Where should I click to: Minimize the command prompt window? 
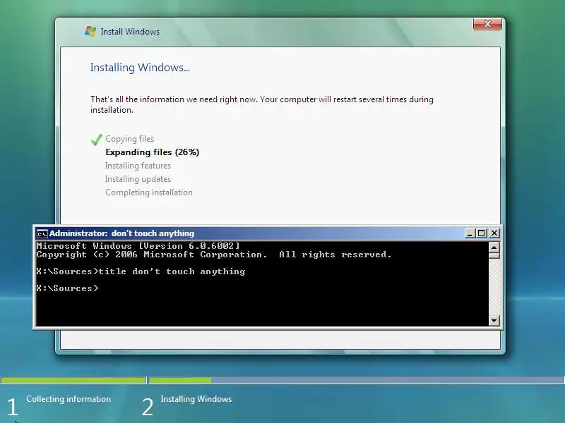(x=469, y=233)
